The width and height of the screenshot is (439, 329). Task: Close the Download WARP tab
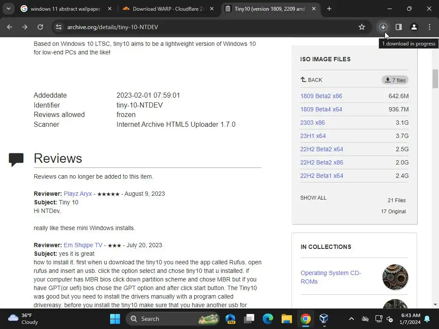[x=212, y=9]
